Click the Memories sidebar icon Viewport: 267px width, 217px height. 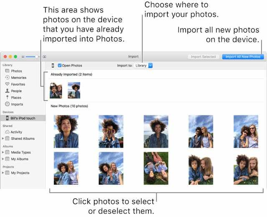[x=7, y=77]
